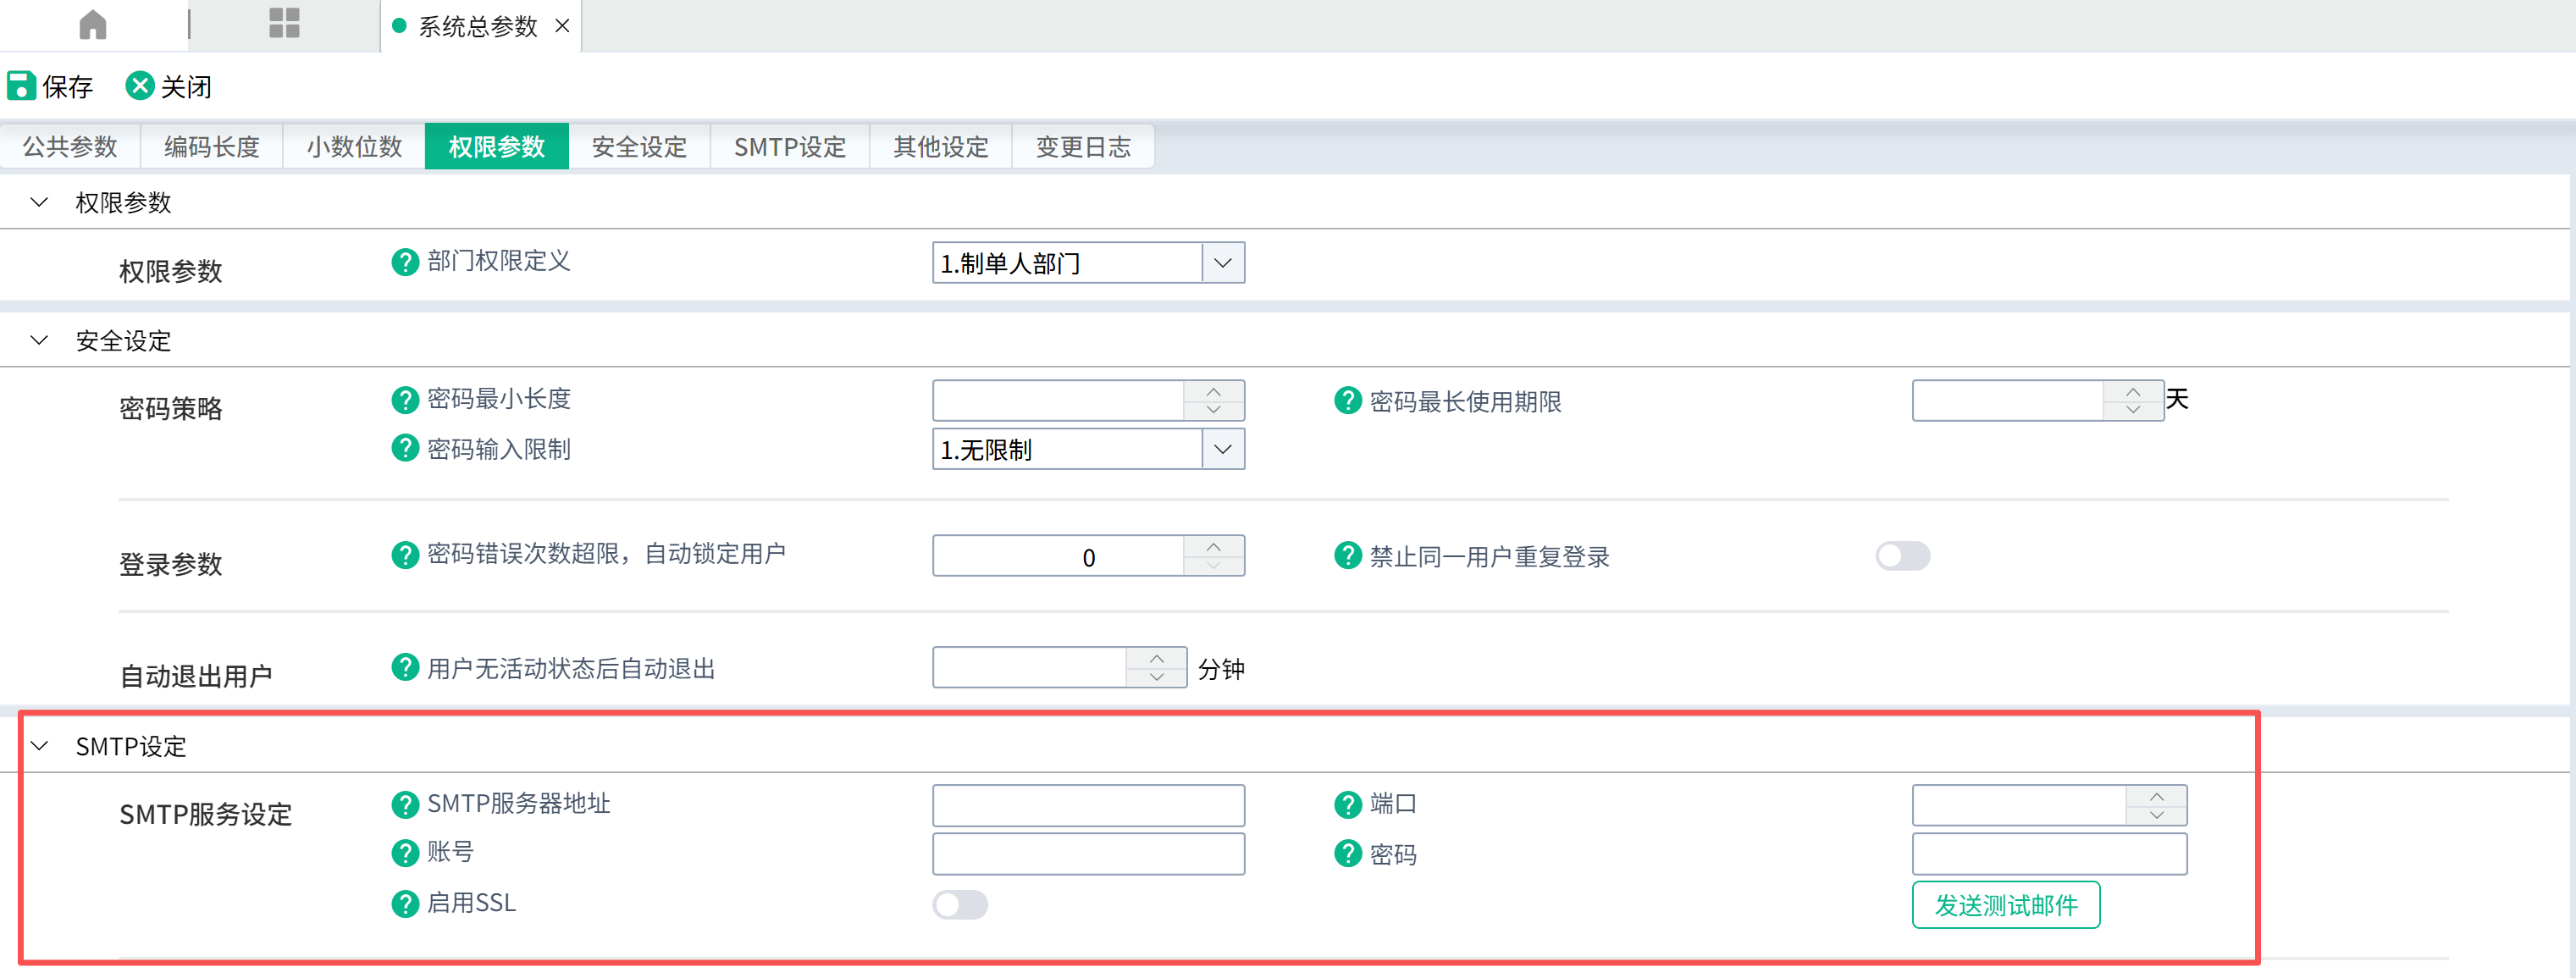Open the grid apps menu icon
This screenshot has width=2576, height=978.
point(284,23)
